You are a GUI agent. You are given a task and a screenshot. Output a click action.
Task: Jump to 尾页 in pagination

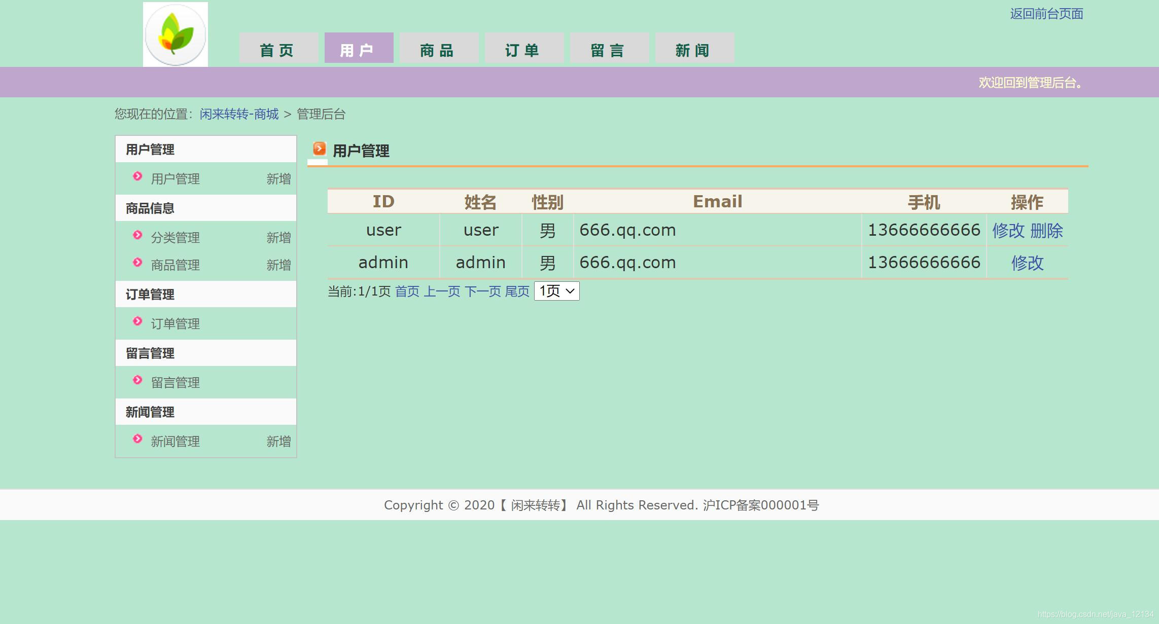click(x=517, y=291)
